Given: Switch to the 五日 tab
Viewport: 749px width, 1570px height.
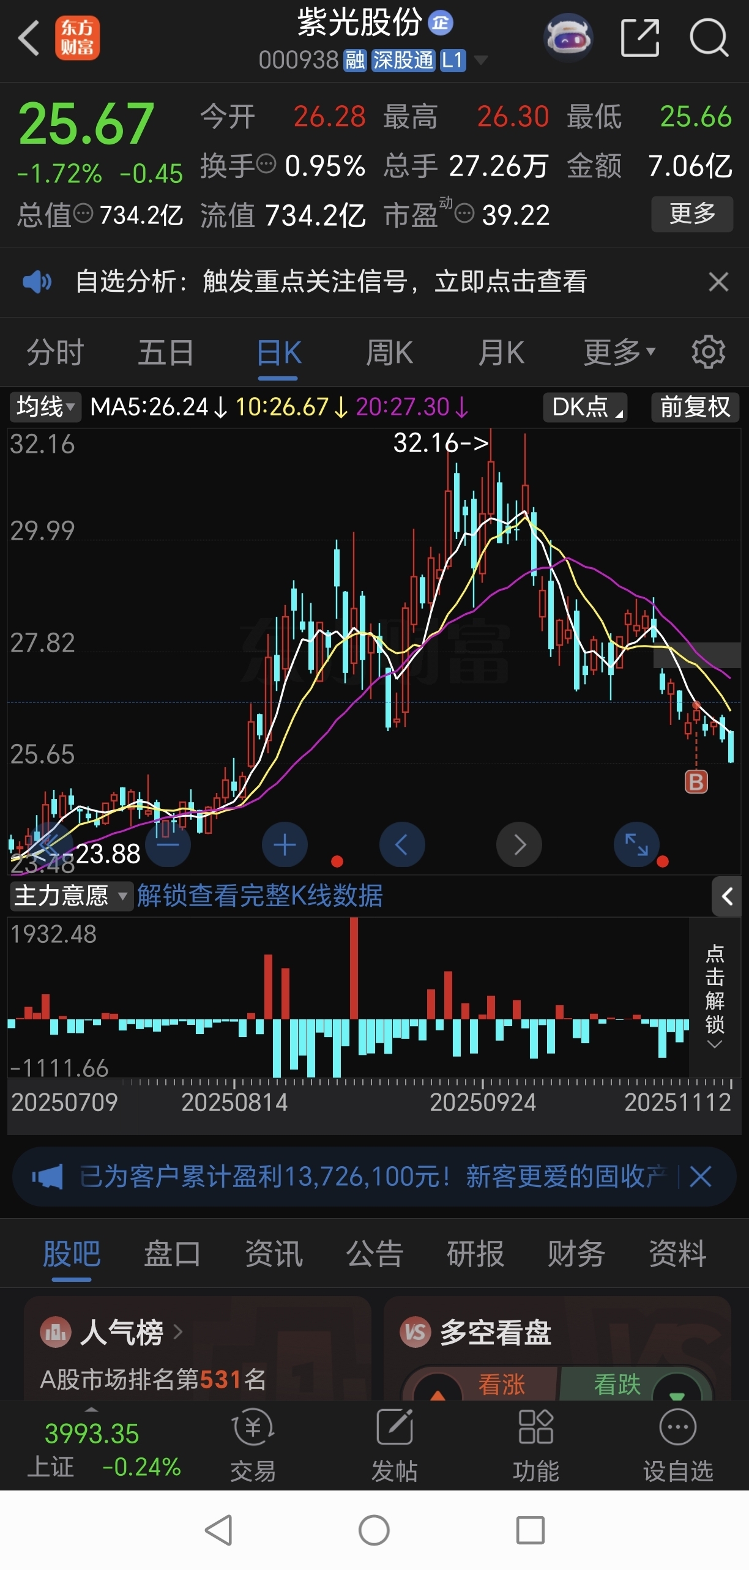Looking at the screenshot, I should 166,353.
